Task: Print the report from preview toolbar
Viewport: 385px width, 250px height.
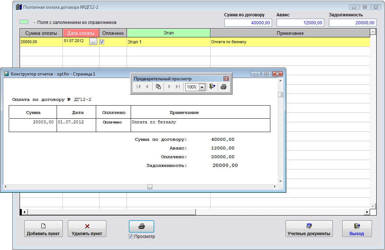Action: tap(224, 87)
